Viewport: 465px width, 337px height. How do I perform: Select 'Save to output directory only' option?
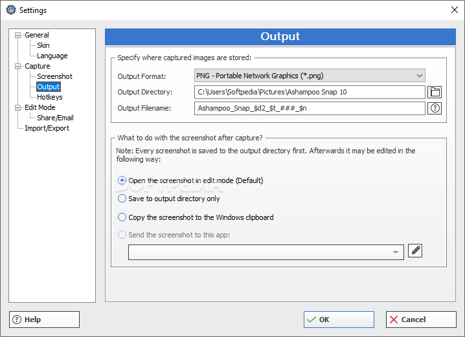point(122,199)
